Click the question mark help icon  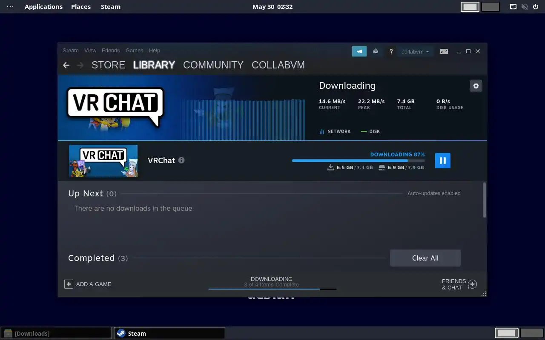[x=391, y=51]
